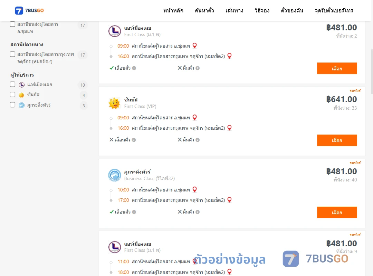Screen dimensions: 373x276
Task: Click the ฿641.00 price text
Action: [341, 99]
